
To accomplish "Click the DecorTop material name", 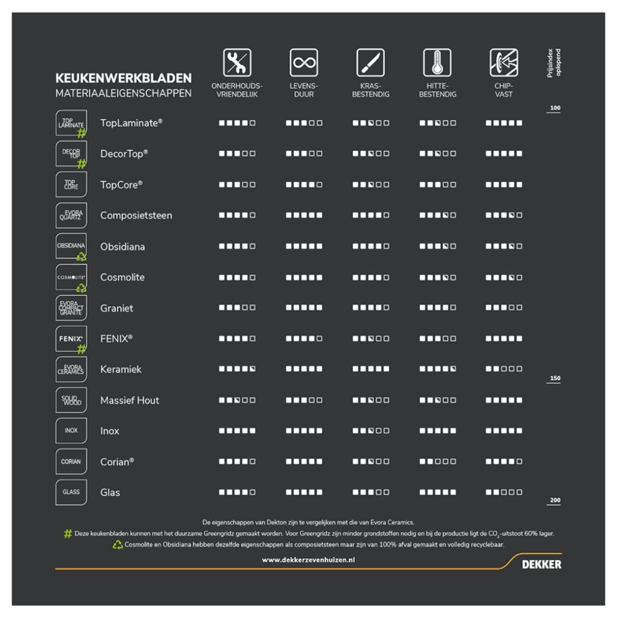I will [124, 154].
